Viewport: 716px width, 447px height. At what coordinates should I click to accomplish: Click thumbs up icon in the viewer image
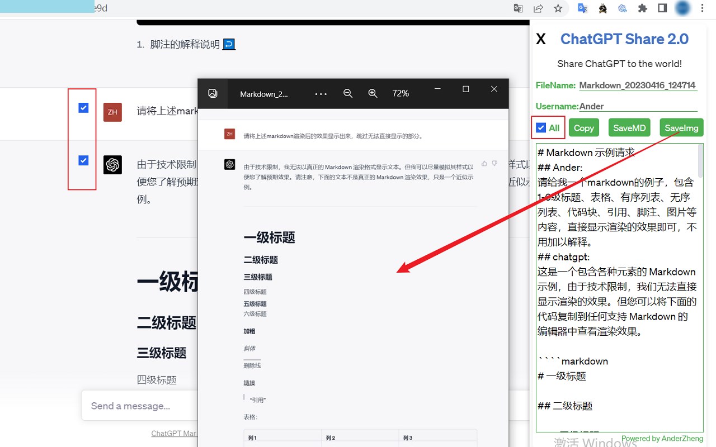tap(484, 164)
